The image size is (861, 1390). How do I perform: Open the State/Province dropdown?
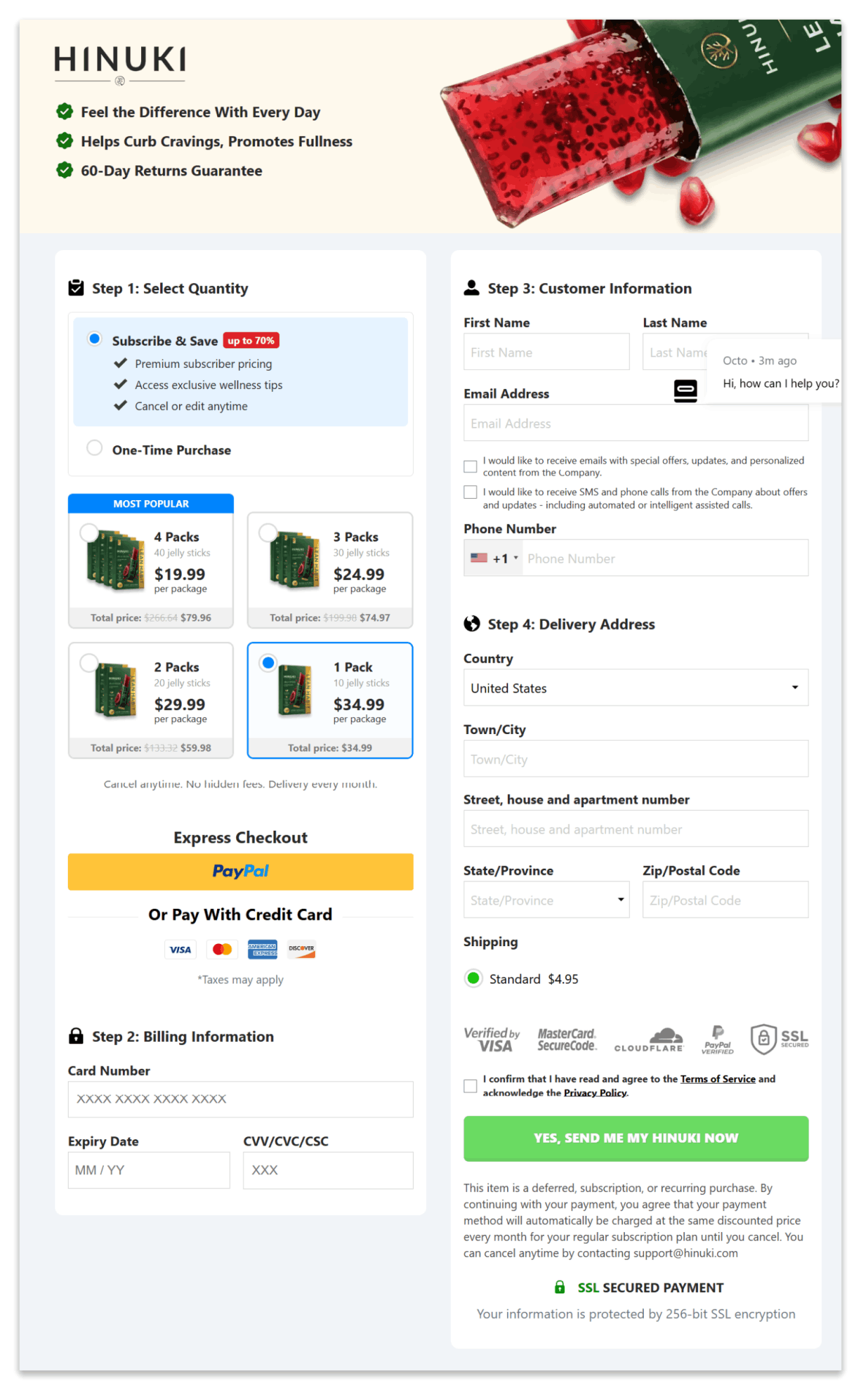[x=546, y=899]
